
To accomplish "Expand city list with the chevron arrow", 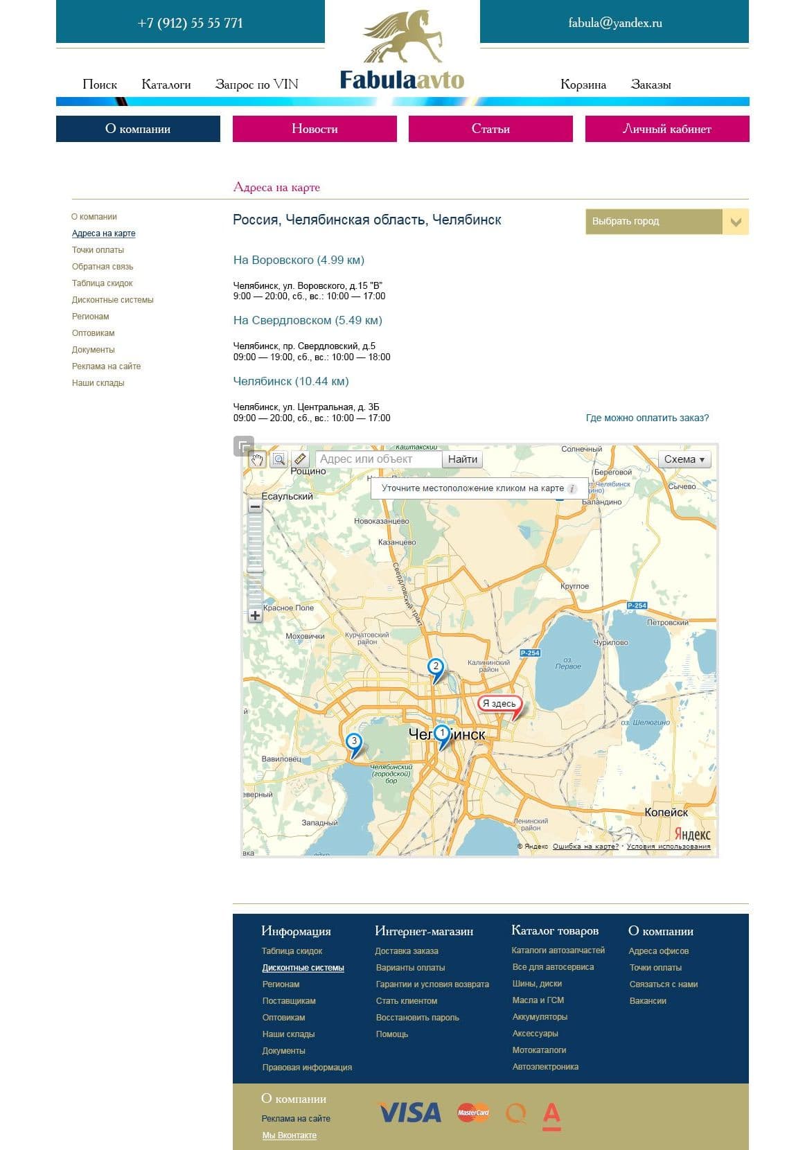I will pos(736,222).
